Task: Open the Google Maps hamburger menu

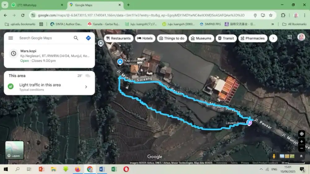Action: click(x=11, y=38)
